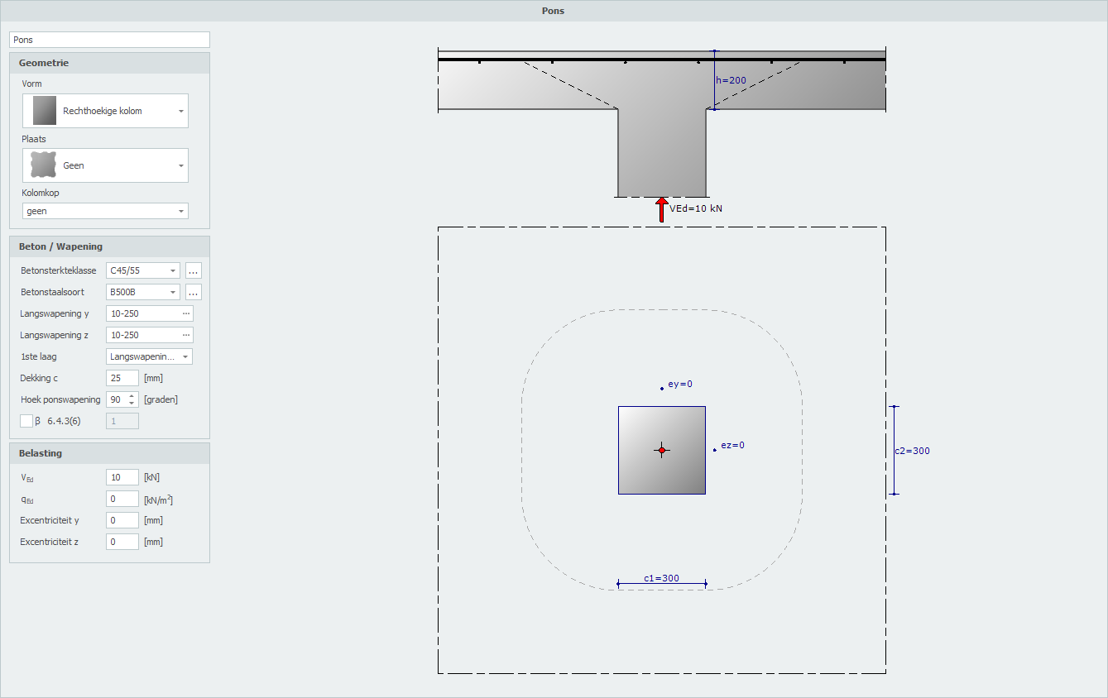Click the Belasting section header
Image resolution: width=1108 pixels, height=698 pixels.
(x=109, y=453)
